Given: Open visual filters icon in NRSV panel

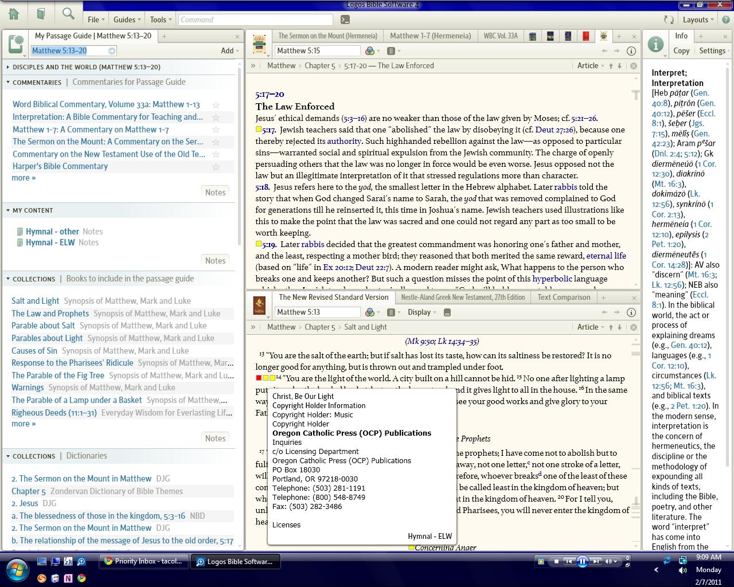Looking at the screenshot, I should pyautogui.click(x=370, y=312).
